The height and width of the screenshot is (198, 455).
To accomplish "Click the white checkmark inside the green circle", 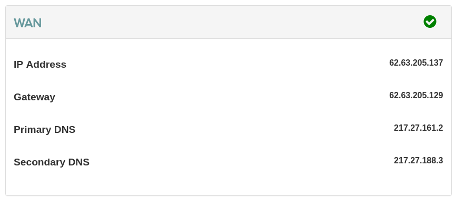I will pos(430,22).
